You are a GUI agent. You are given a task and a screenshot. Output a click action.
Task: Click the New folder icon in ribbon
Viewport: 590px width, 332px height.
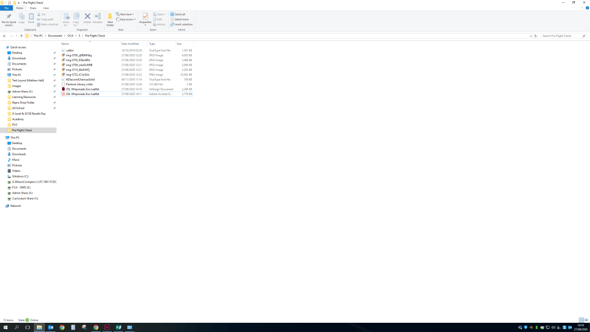click(x=110, y=19)
